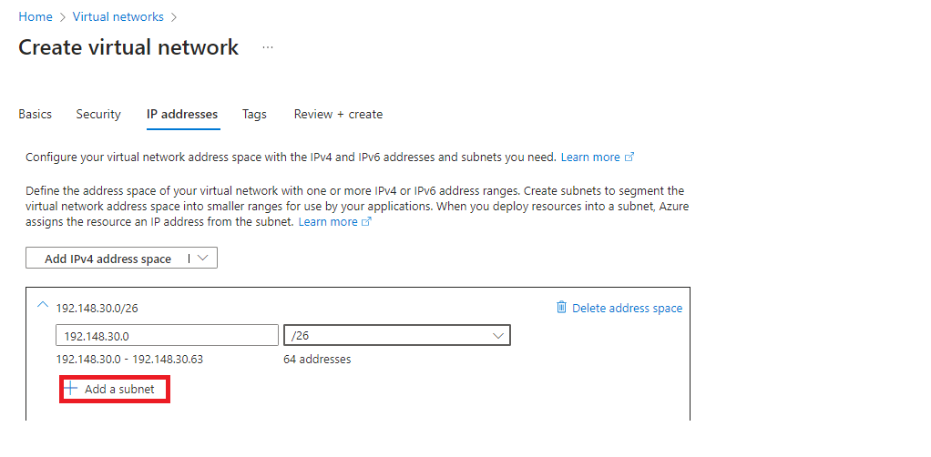
Task: Navigate to Home in the breadcrumb
Action: point(36,16)
